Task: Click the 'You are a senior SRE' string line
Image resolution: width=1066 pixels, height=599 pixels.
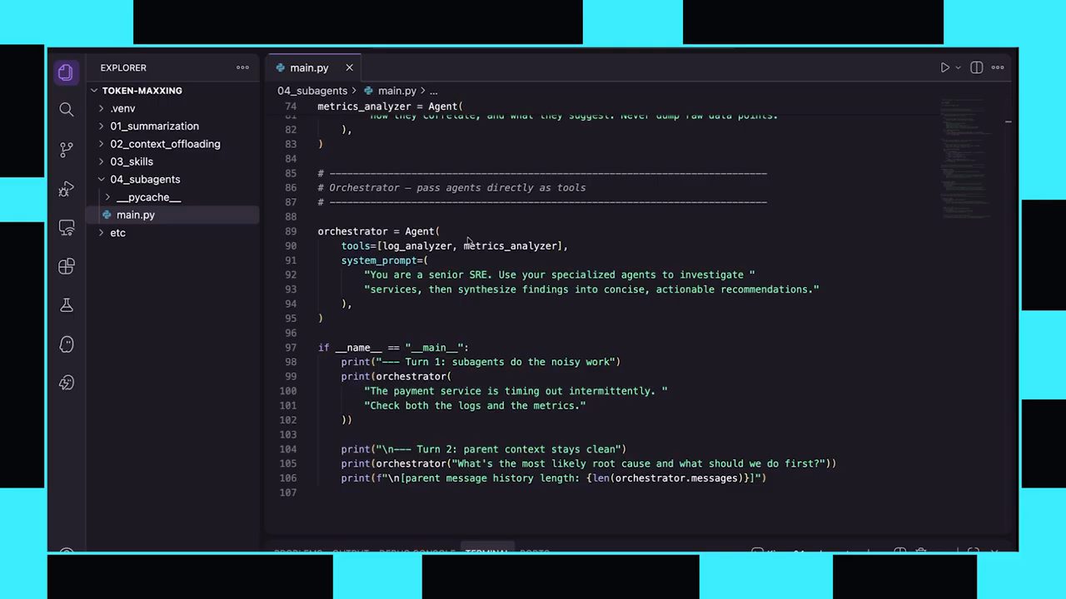Action: 560,275
